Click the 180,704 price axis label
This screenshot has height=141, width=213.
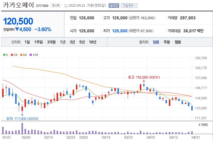[x=201, y=58]
